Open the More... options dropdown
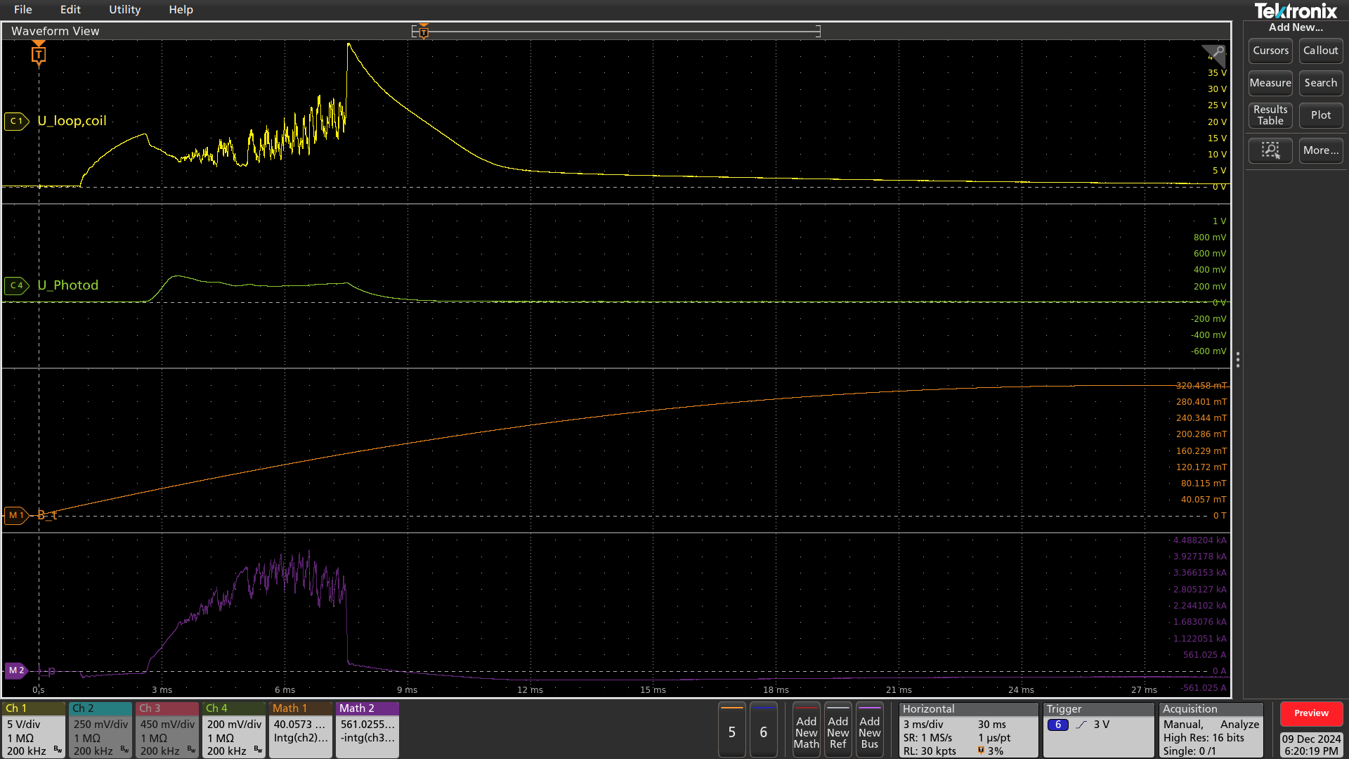Screen dimensions: 1349x759 click(1320, 150)
